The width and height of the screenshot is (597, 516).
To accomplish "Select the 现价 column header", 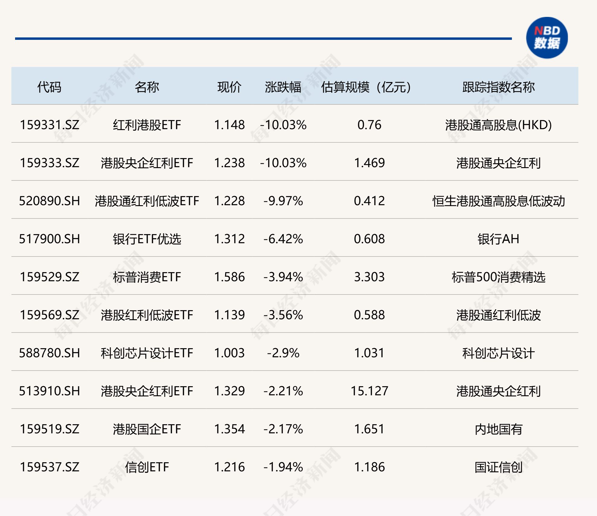I will [229, 87].
